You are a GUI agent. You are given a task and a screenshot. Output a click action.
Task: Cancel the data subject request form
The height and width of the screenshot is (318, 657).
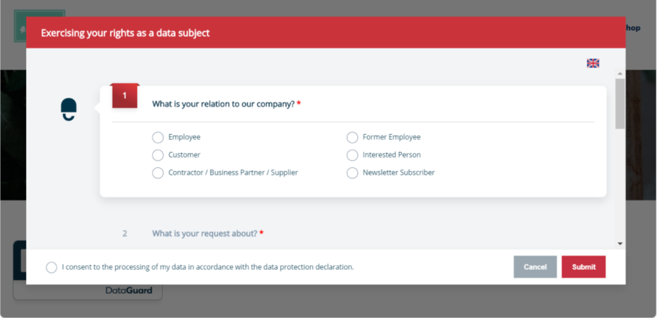click(x=535, y=267)
